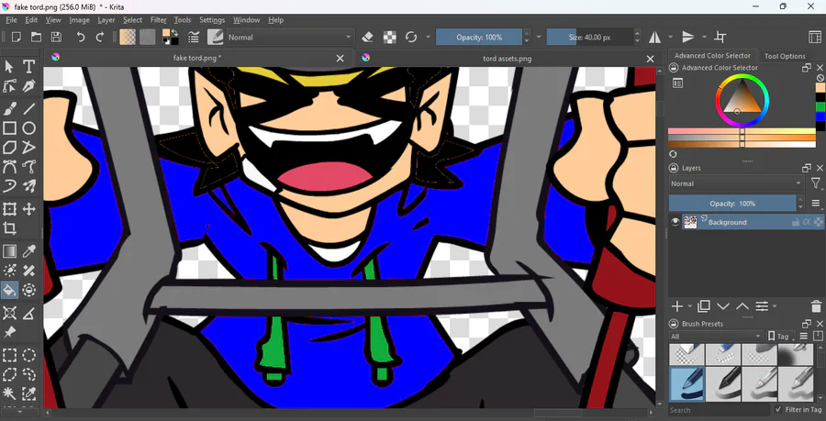Delete the layer with trash button
This screenshot has width=826, height=421.
coord(816,306)
